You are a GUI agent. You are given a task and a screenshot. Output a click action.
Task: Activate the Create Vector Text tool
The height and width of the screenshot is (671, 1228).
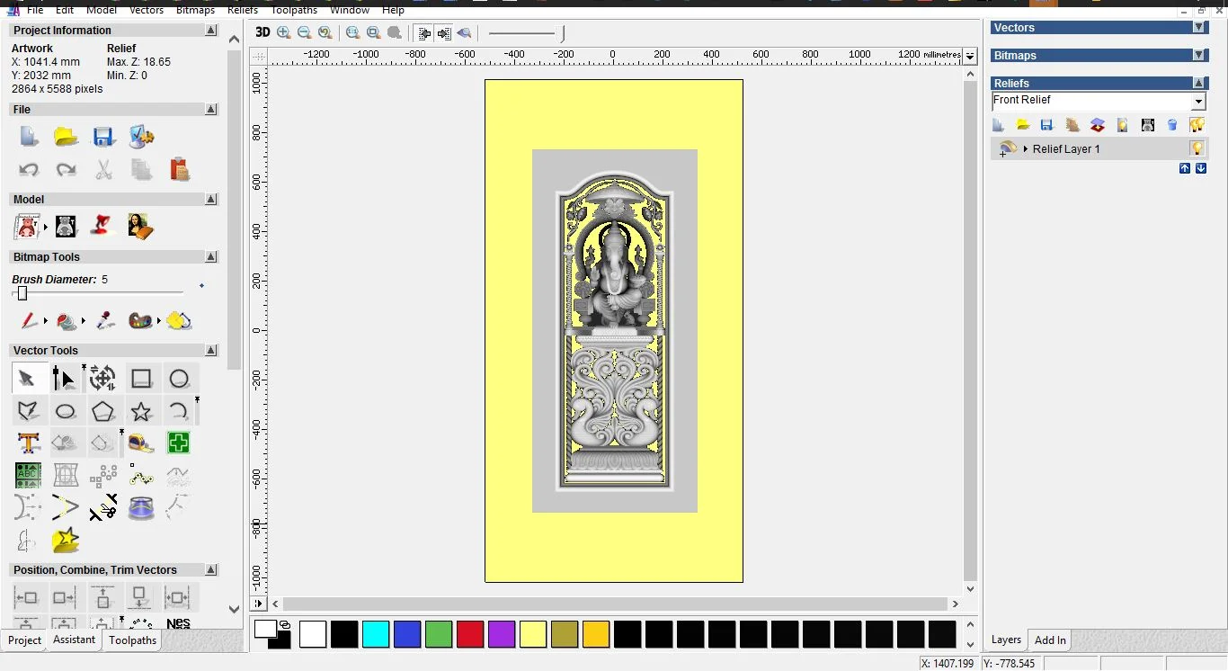point(28,443)
